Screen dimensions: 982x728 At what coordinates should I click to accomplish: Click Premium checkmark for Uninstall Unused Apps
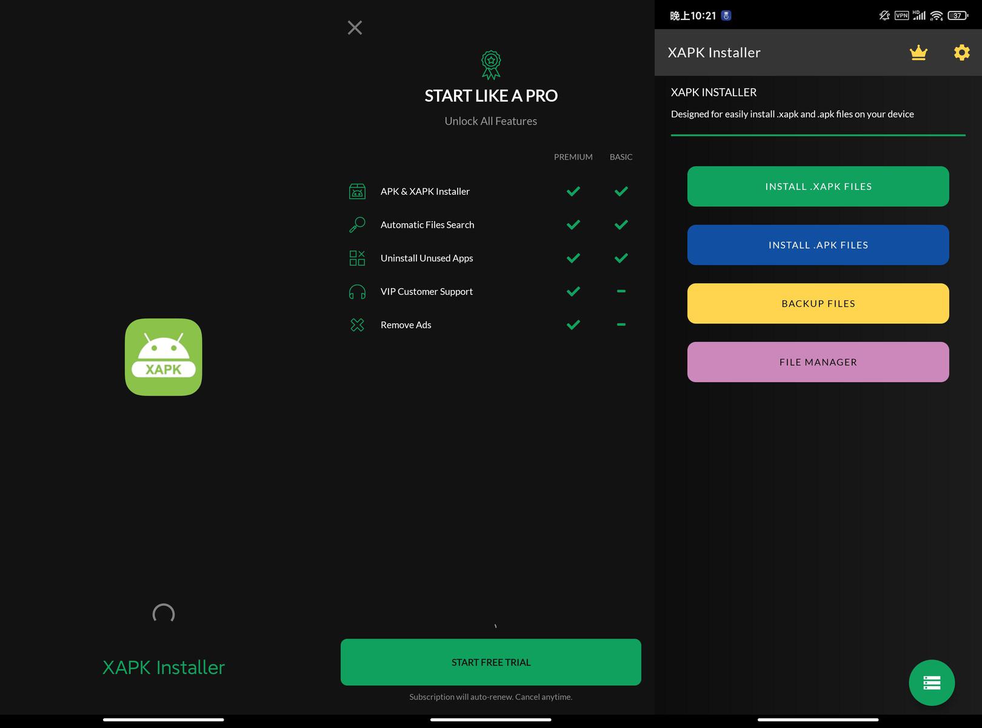point(573,258)
